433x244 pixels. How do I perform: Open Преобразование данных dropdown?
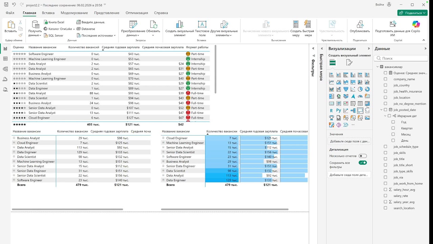[133, 29]
